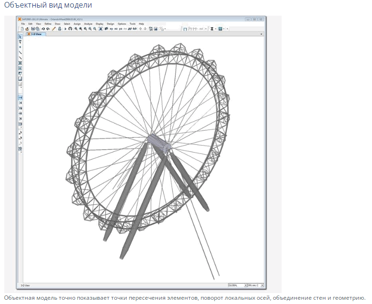This screenshot has height=304, width=372.
Task: Click the New Model toolbar icon
Action: [x=22, y=29]
